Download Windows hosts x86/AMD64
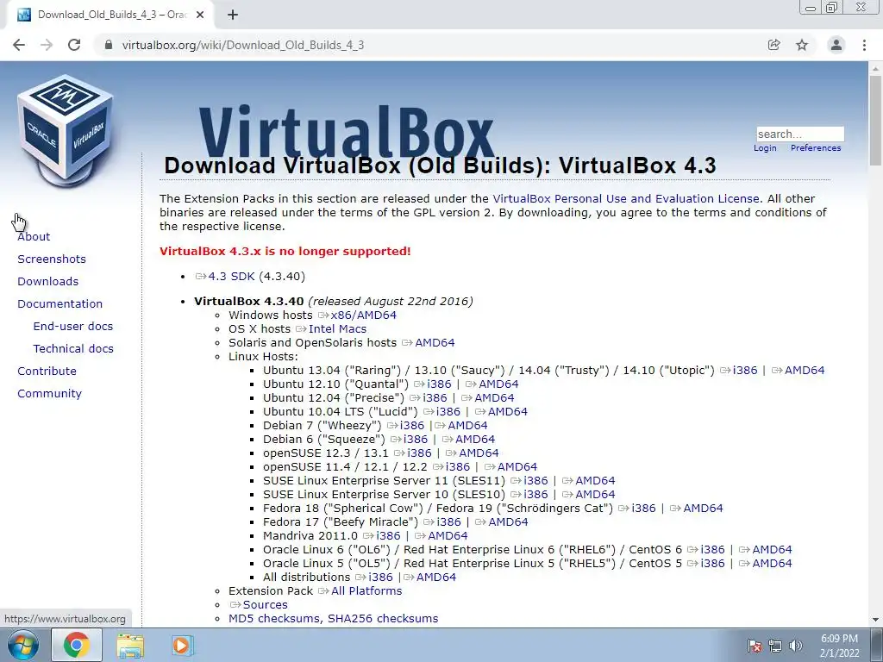The height and width of the screenshot is (662, 883). [x=363, y=315]
